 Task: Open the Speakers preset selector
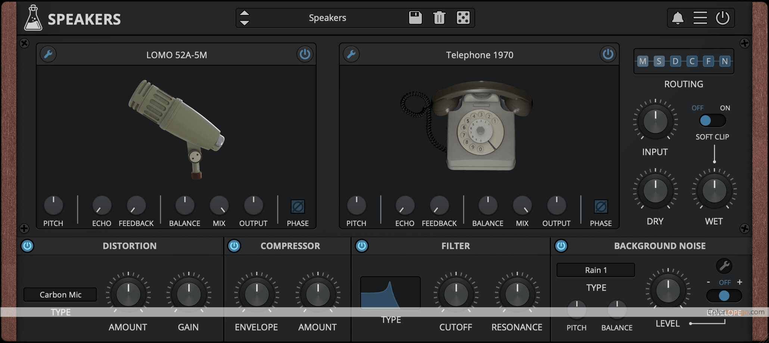tap(328, 17)
